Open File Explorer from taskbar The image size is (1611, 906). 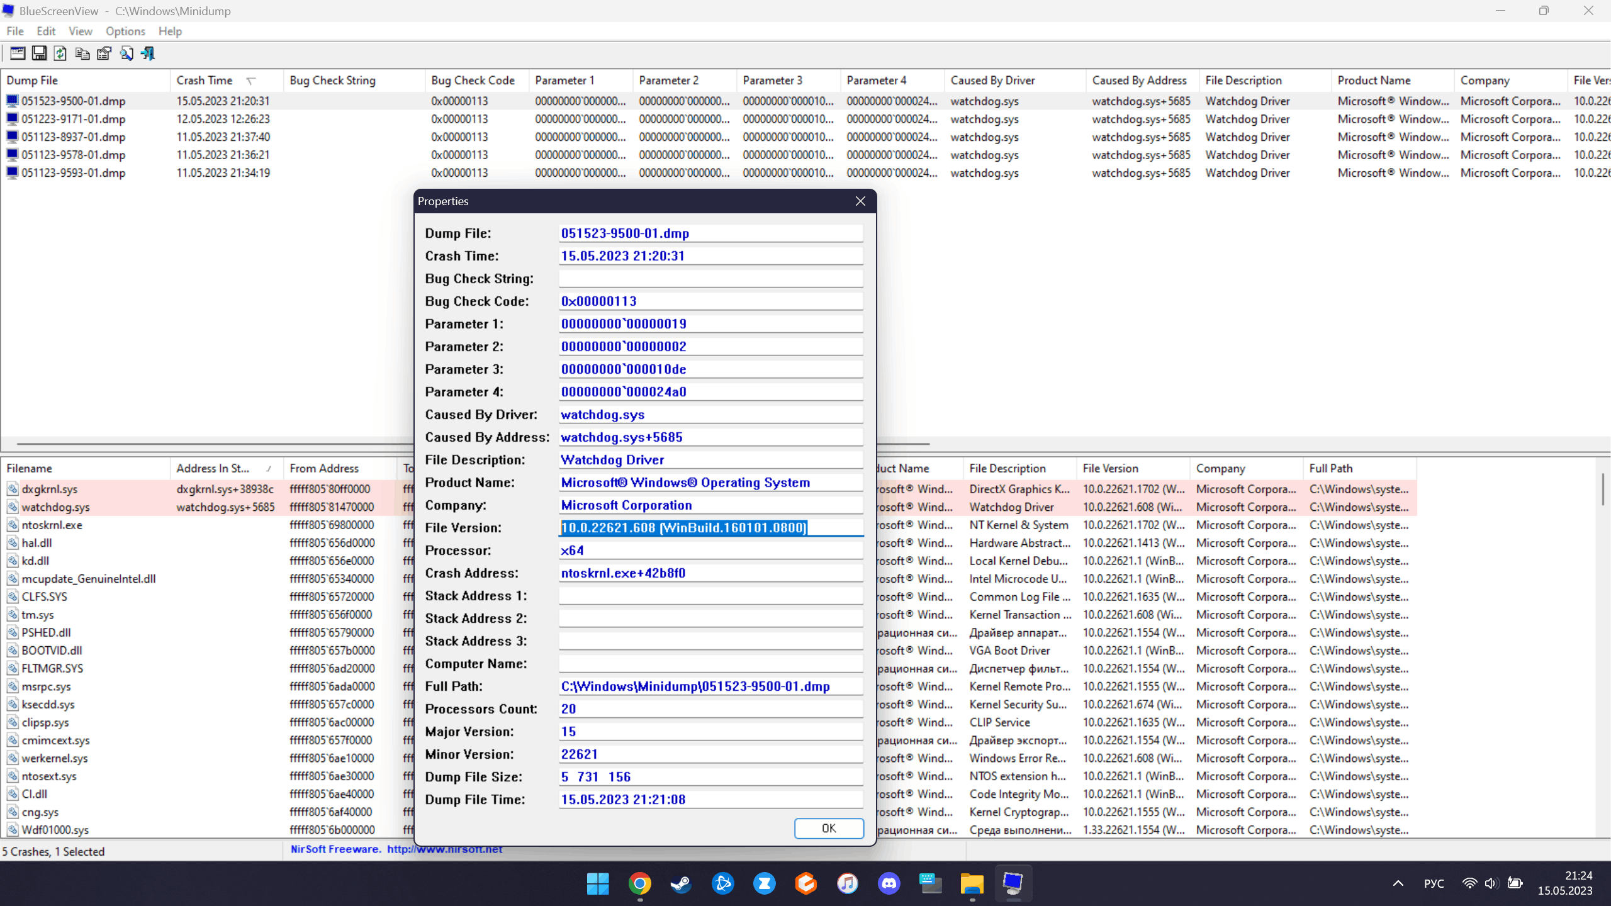pos(972,883)
